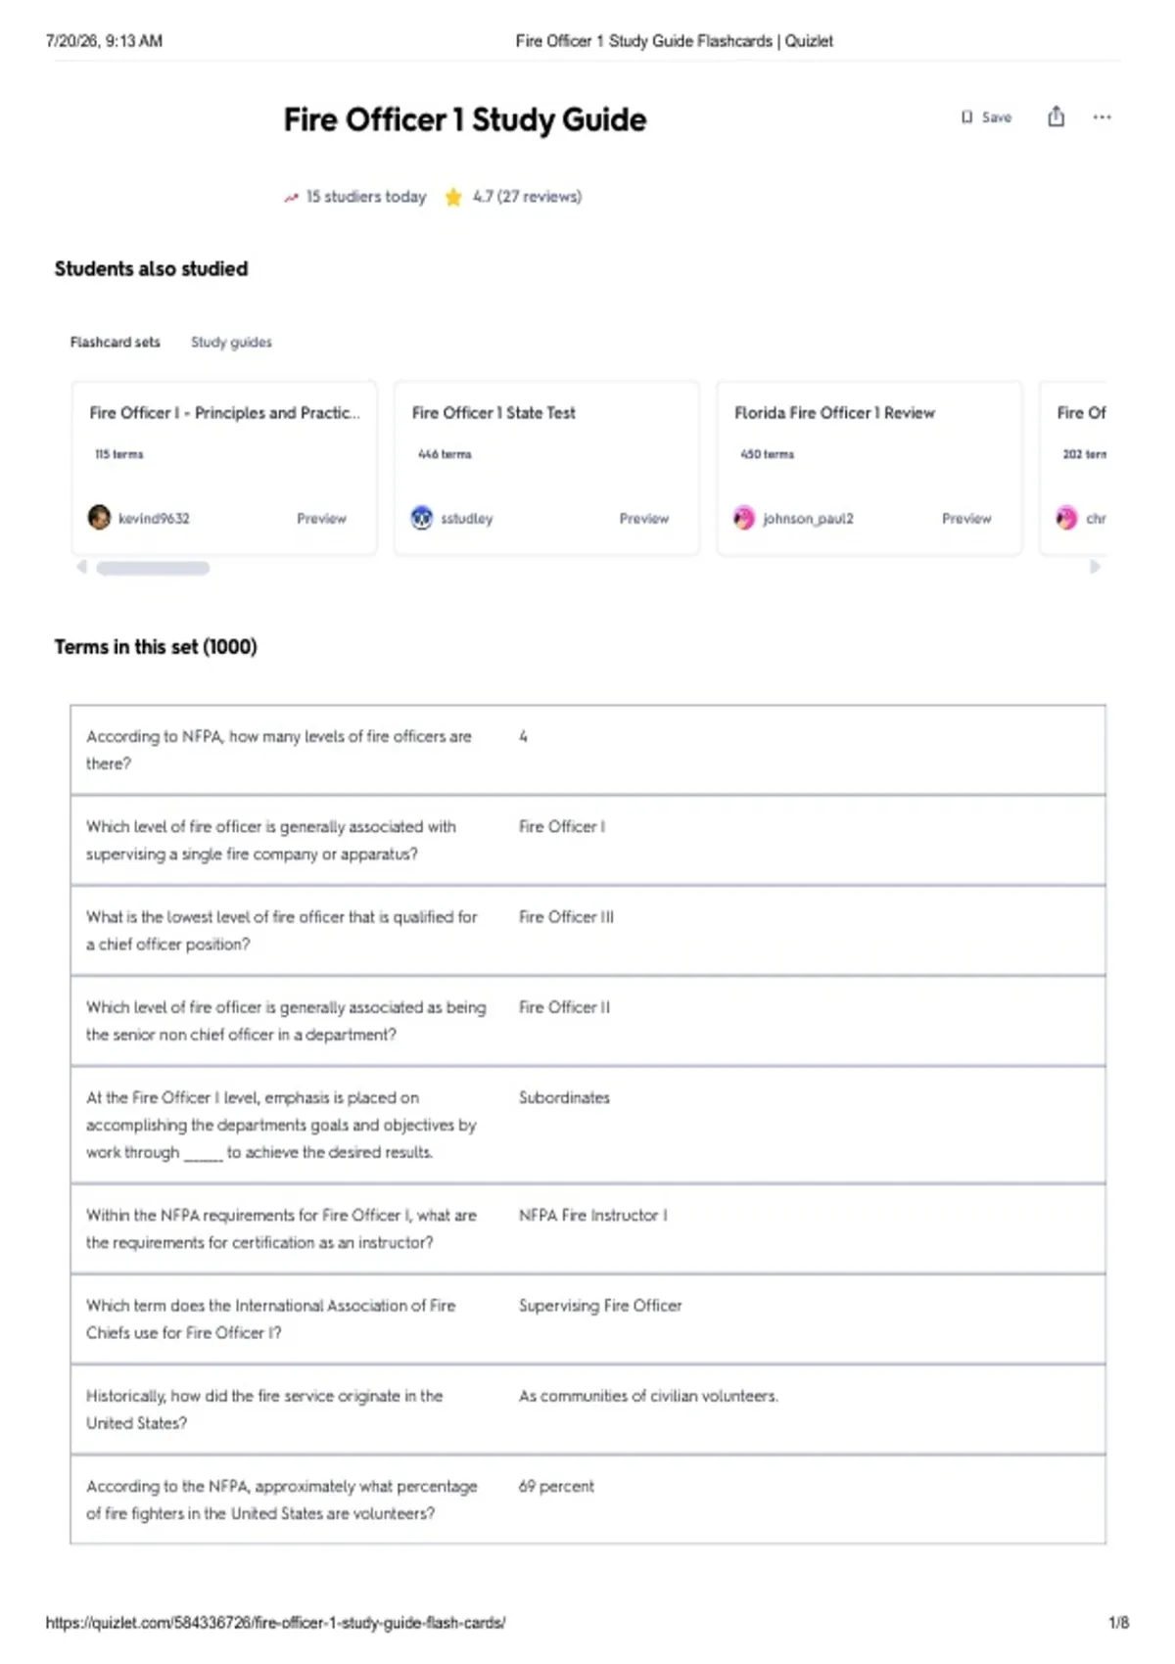Click the Save bookmark icon
The width and height of the screenshot is (1175, 1664).
pyautogui.click(x=966, y=117)
